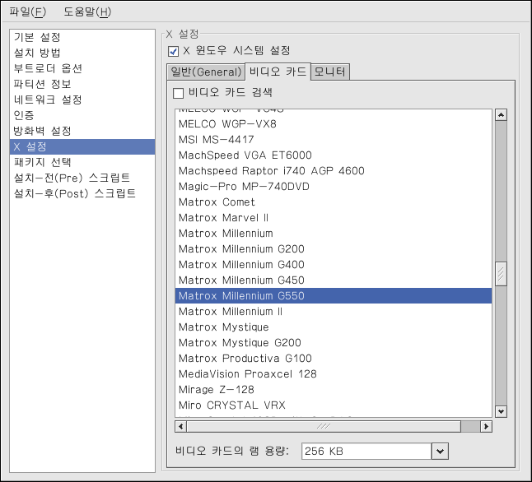Enable the 비디오 카드 검색 checkbox

tap(179, 93)
